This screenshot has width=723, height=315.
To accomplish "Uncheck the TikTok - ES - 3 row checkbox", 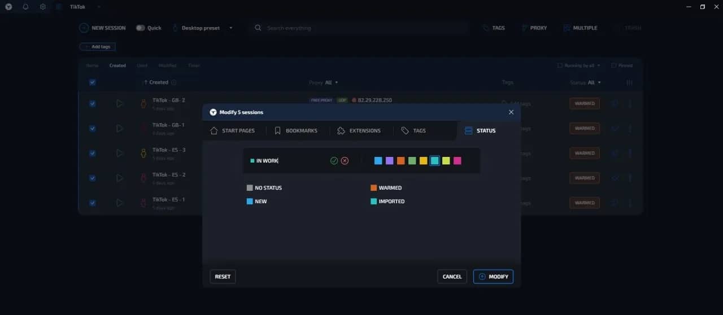I will [x=93, y=153].
